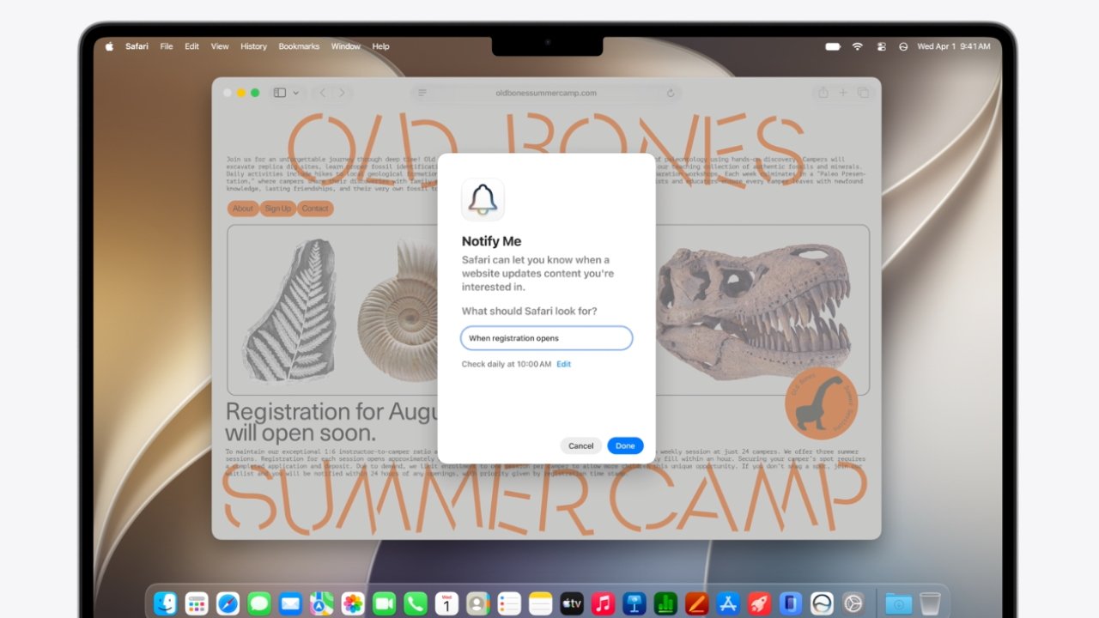Open the Safari menu
The height and width of the screenshot is (618, 1099).
(x=137, y=46)
